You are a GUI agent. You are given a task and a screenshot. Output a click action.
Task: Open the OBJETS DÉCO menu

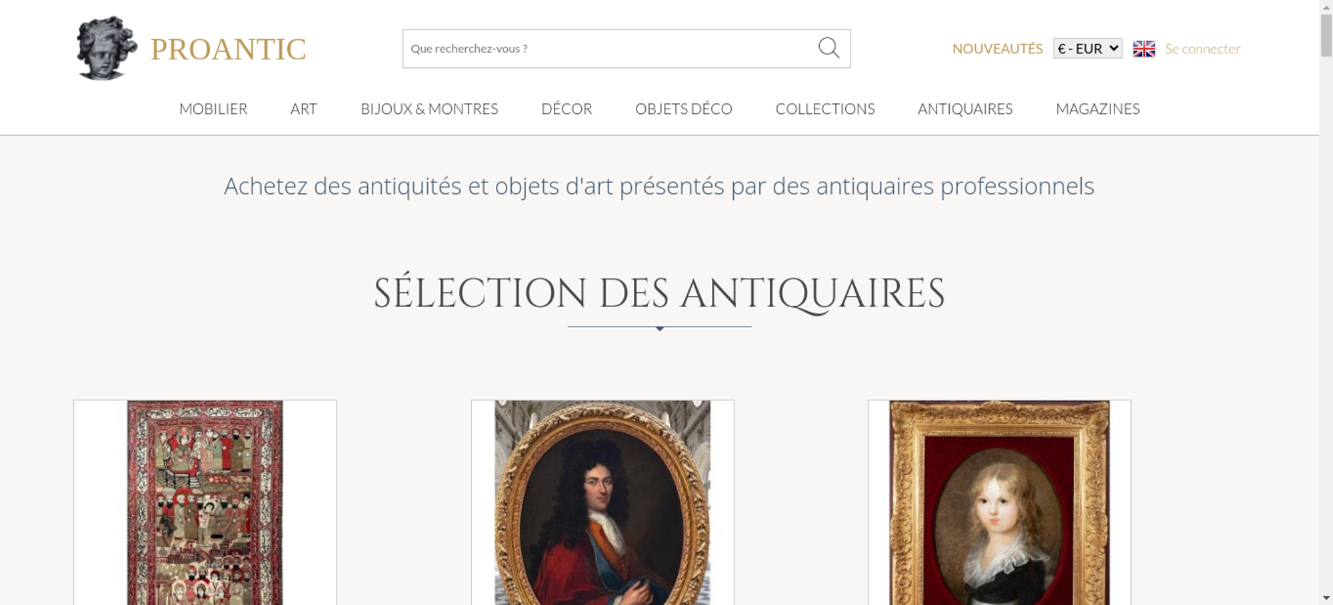684,109
